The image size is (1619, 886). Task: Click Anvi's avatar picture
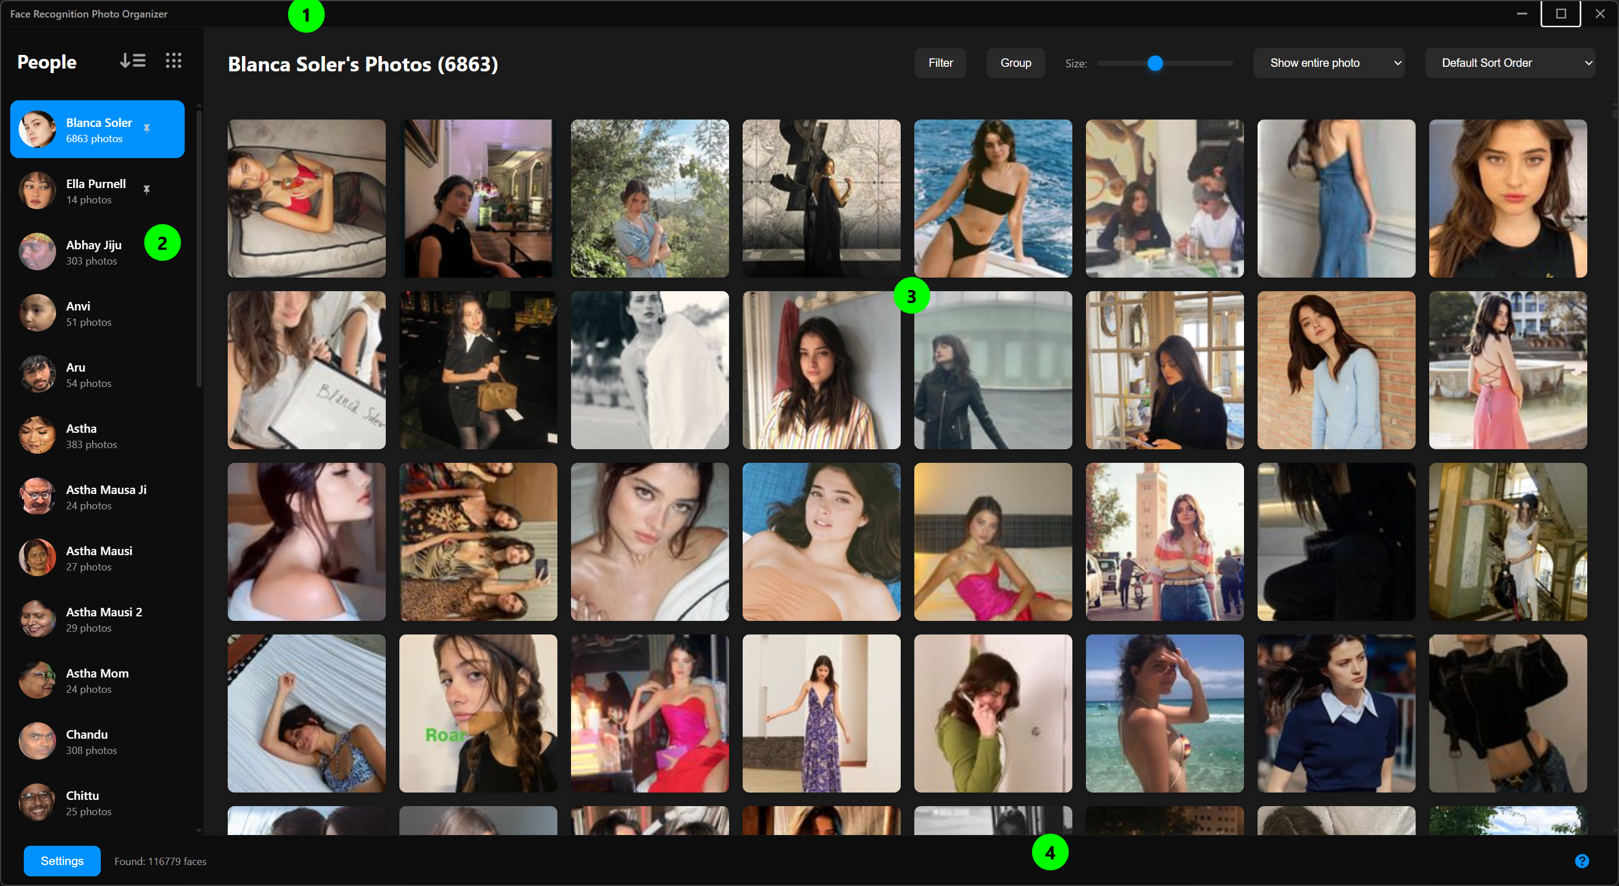(x=37, y=312)
